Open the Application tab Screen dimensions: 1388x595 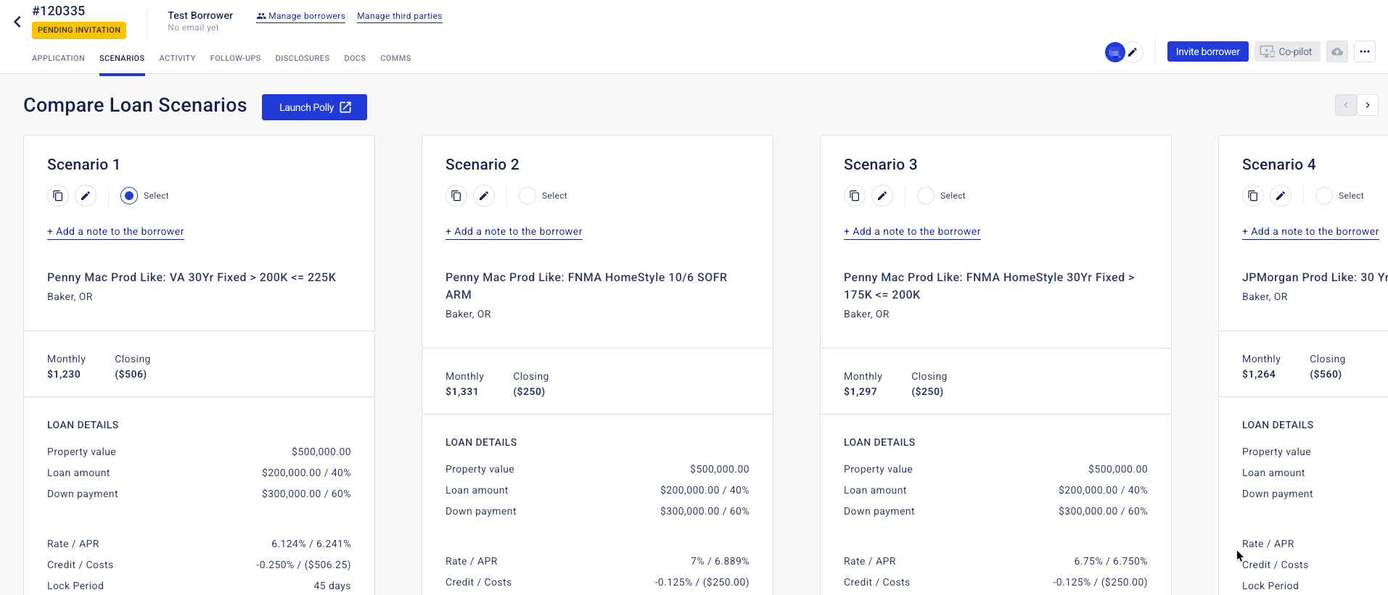point(58,58)
